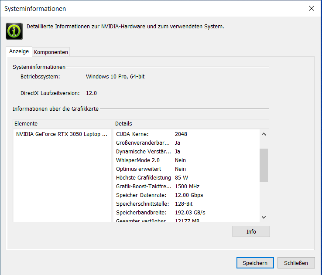The image size is (322, 275).
Task: Switch to the Komponenten tab
Action: 51,52
